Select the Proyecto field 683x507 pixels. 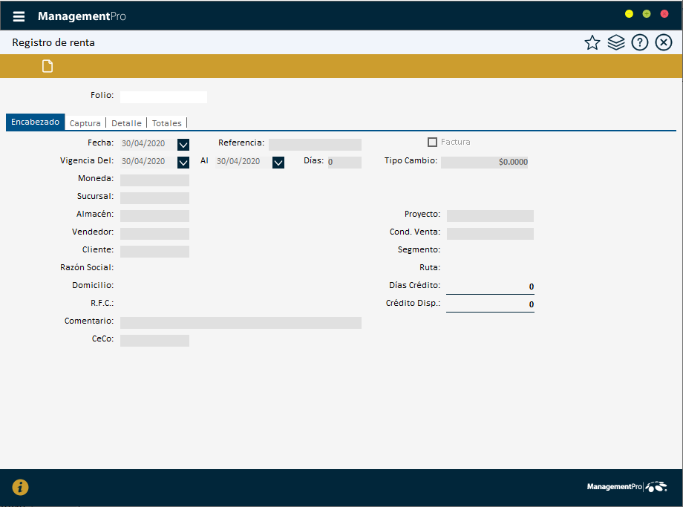490,216
